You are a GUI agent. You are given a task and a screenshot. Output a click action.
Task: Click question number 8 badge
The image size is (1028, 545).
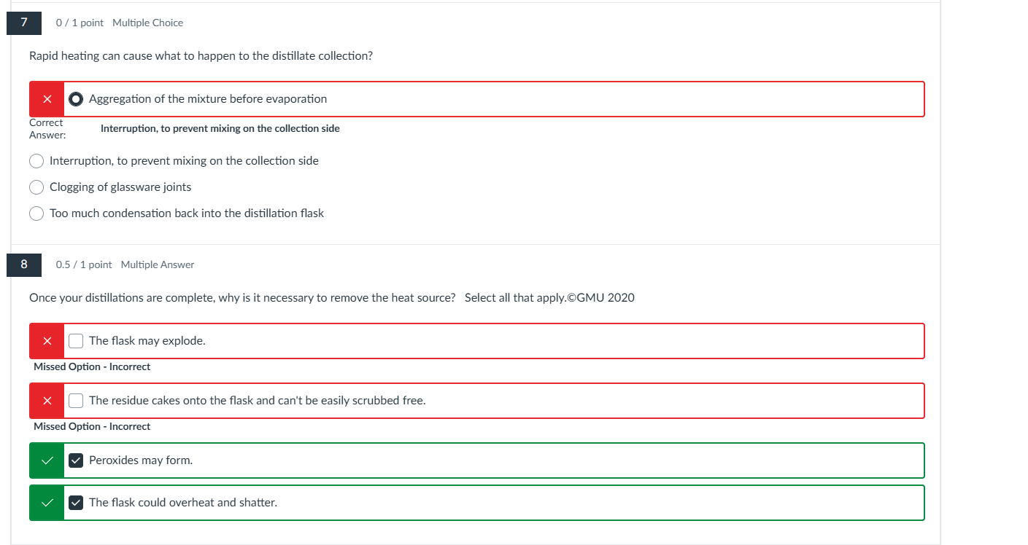(x=24, y=264)
